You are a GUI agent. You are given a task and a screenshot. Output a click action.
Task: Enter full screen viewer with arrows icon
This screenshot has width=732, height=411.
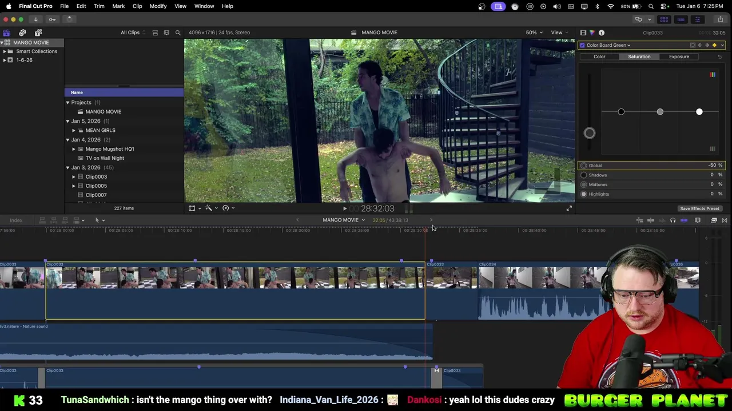click(569, 208)
